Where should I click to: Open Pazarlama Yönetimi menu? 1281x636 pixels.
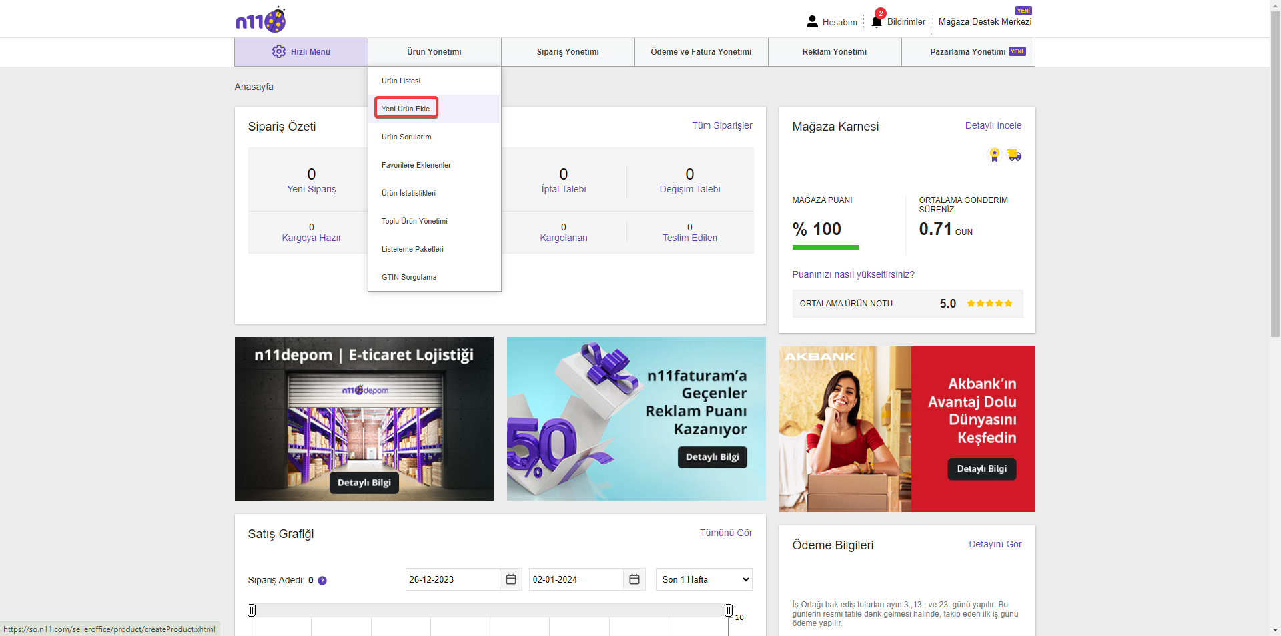click(x=968, y=51)
